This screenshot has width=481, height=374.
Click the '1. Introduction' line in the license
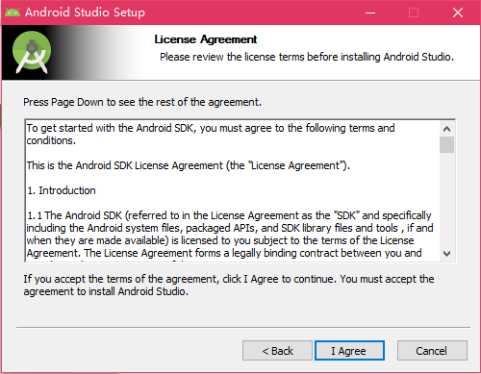tap(62, 190)
